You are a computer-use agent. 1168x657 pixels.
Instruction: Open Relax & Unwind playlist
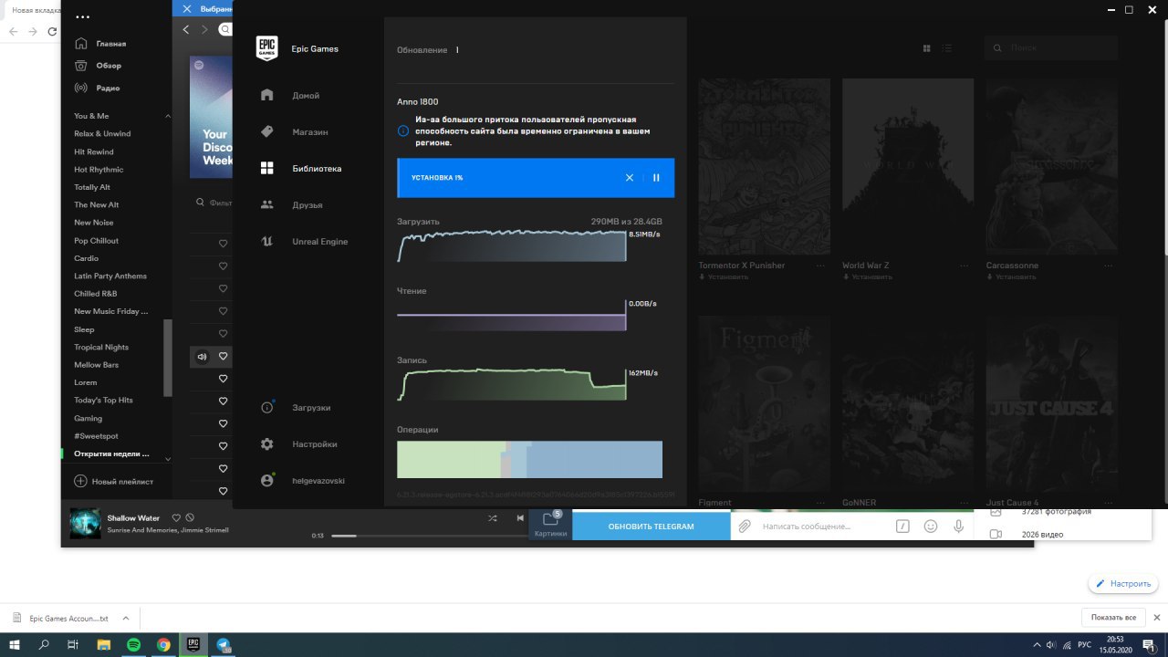tap(102, 134)
